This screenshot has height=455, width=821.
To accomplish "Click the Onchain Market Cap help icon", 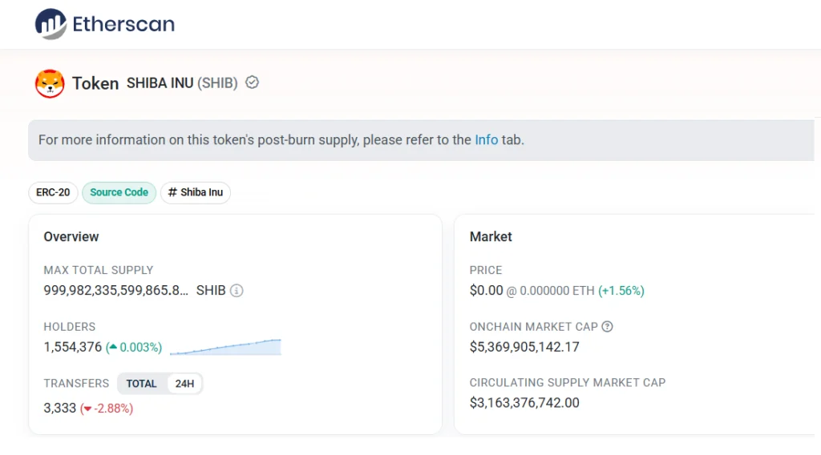I will point(607,327).
